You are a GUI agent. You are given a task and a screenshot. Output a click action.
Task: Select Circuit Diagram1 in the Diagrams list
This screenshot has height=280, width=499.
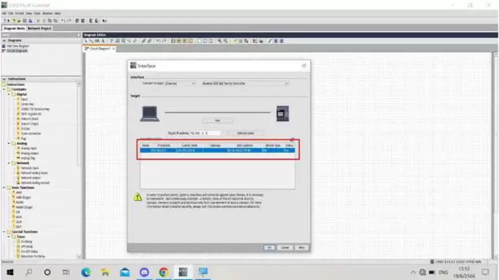17,50
